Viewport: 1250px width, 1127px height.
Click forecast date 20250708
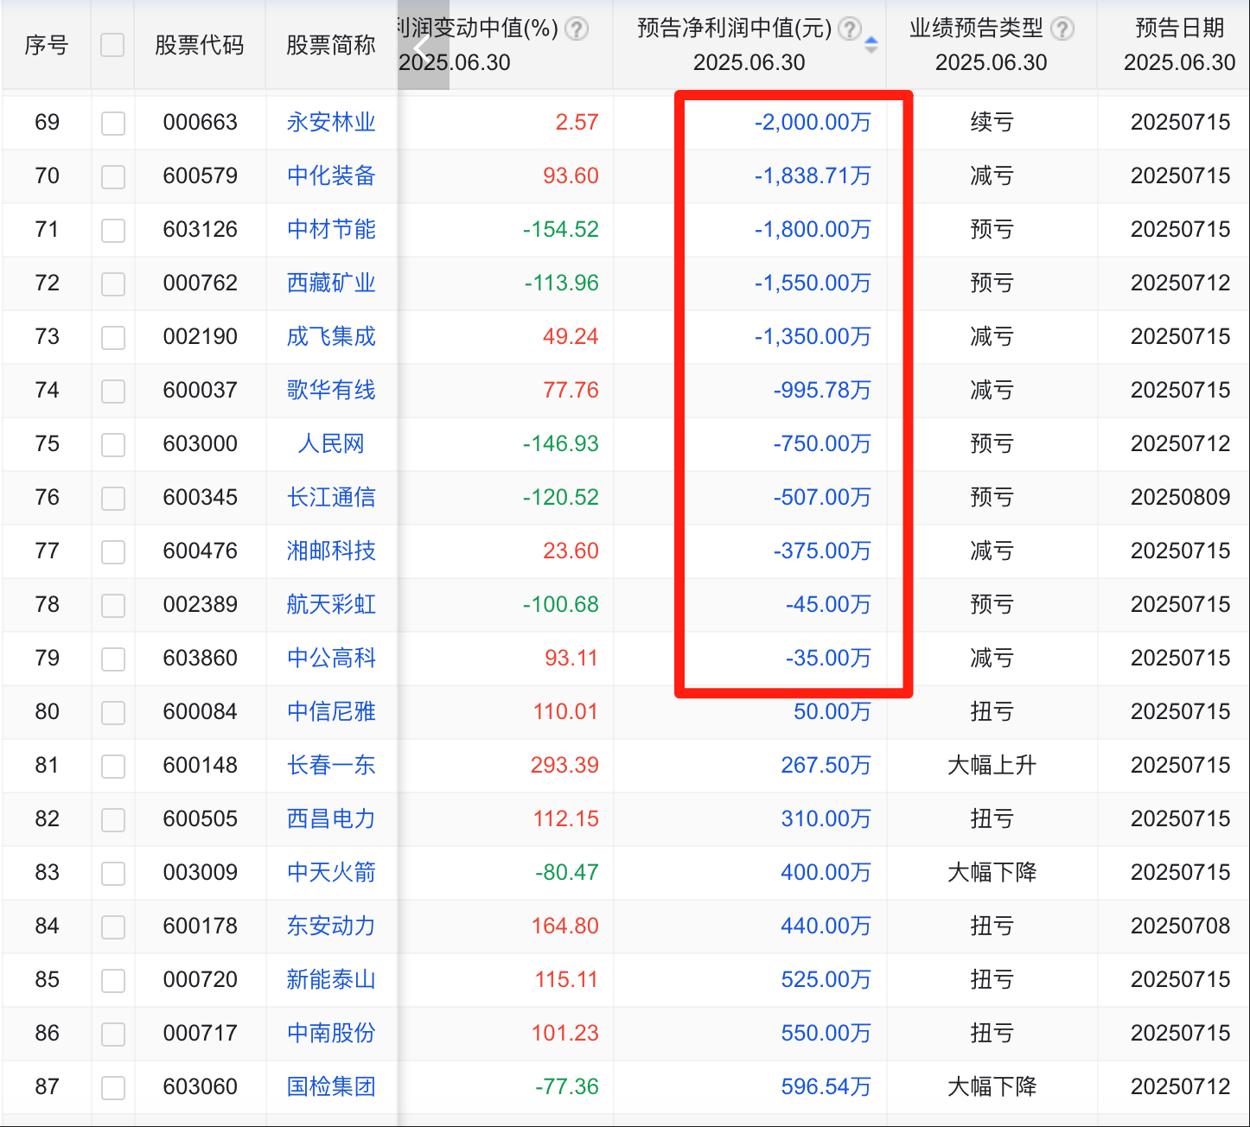pos(1181,926)
